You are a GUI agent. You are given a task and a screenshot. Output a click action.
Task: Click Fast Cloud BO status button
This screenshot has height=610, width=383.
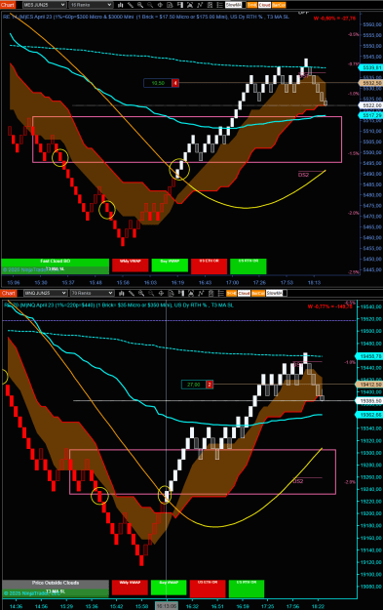point(56,263)
